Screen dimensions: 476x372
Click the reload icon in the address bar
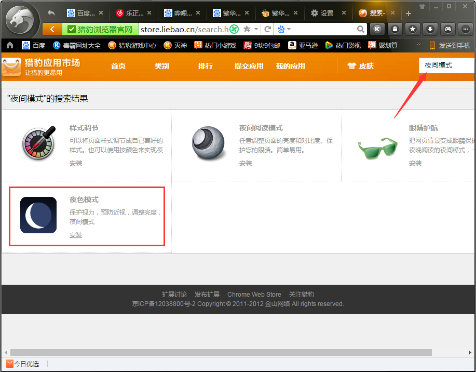coord(267,30)
